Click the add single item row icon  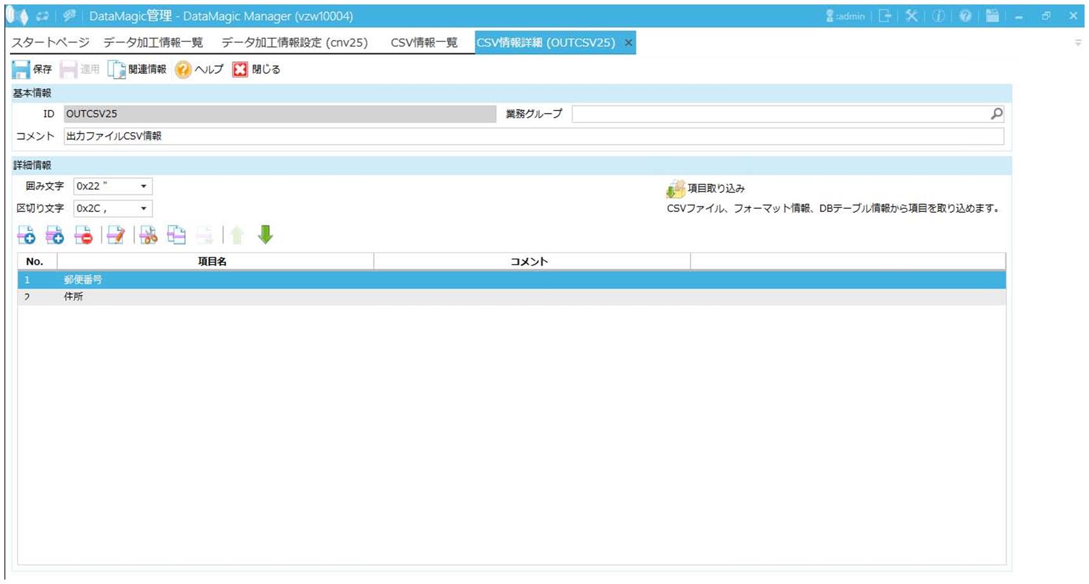(x=26, y=236)
